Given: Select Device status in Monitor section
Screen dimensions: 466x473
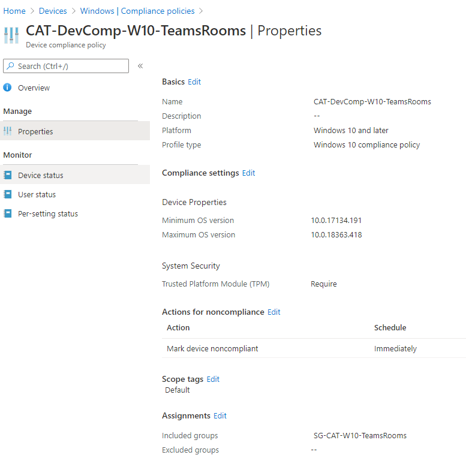Looking at the screenshot, I should 40,175.
